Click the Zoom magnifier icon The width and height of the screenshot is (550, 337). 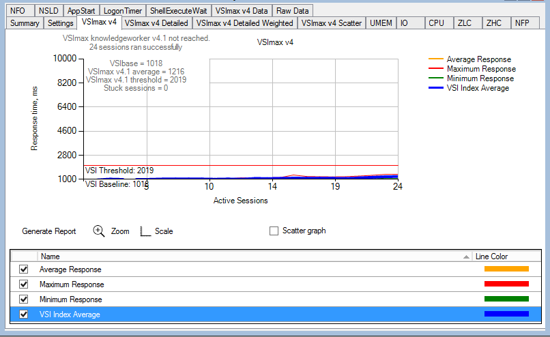tap(99, 231)
